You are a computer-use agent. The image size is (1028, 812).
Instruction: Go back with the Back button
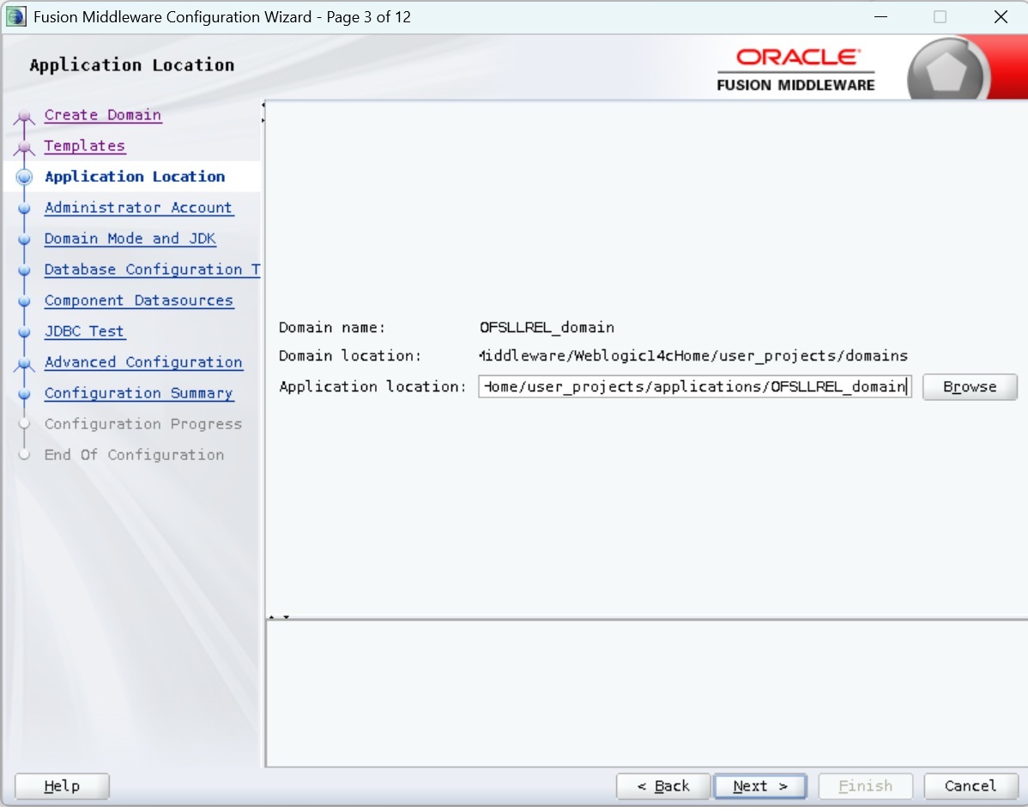coord(662,785)
